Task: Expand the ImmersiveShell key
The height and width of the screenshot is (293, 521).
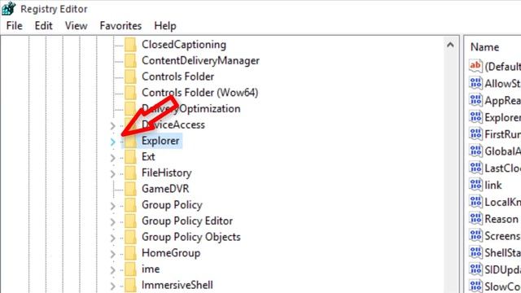Action: 112,286
